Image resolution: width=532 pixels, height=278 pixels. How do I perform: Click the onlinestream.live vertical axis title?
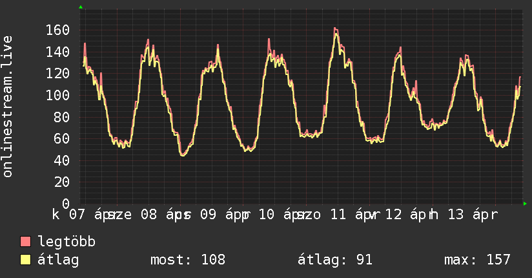tap(8, 107)
